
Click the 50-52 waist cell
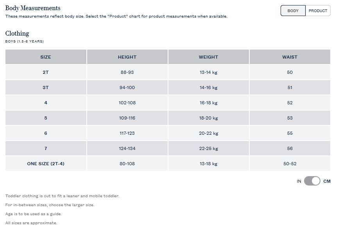290,164
